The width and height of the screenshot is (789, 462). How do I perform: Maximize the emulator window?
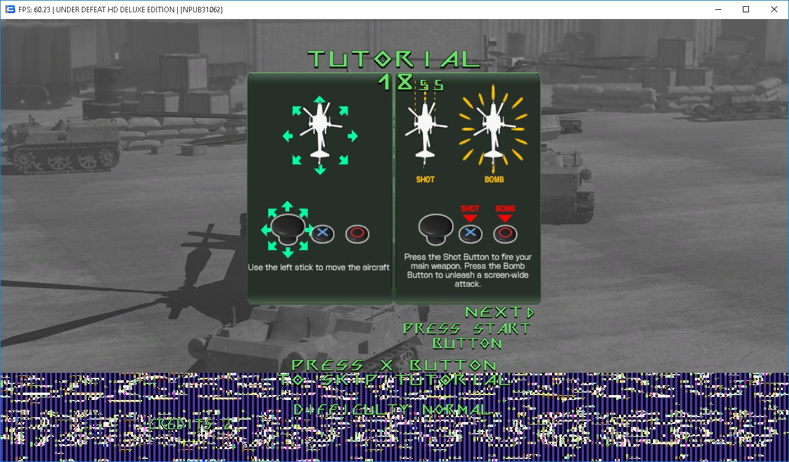[x=746, y=9]
